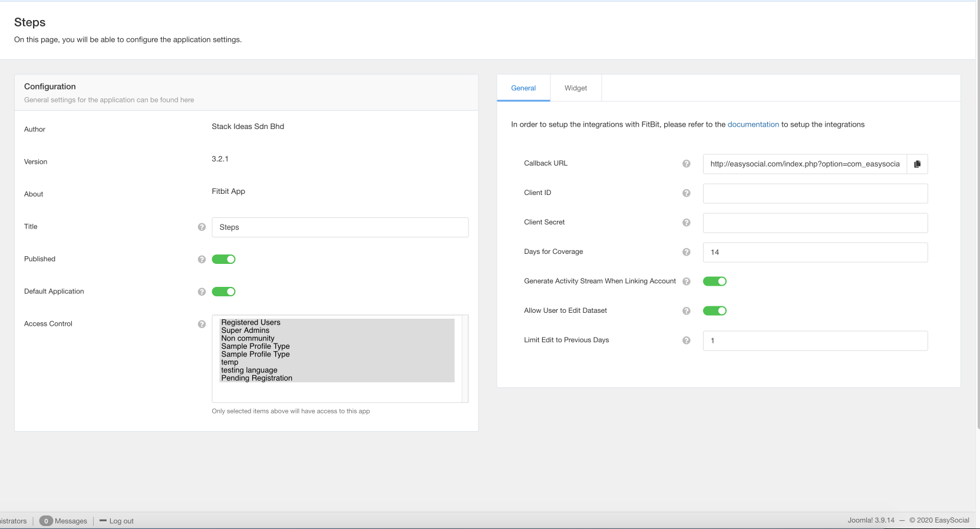
Task: Open the General tab
Action: [x=523, y=88]
